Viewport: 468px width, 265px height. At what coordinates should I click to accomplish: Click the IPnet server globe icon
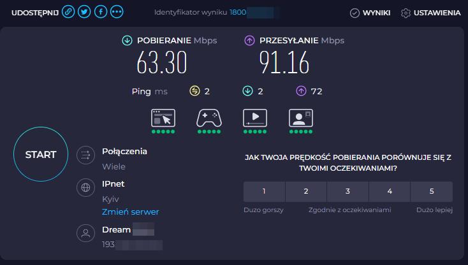[85, 188]
